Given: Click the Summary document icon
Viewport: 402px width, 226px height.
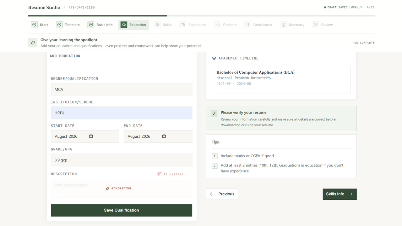Looking at the screenshot, I should click(284, 25).
